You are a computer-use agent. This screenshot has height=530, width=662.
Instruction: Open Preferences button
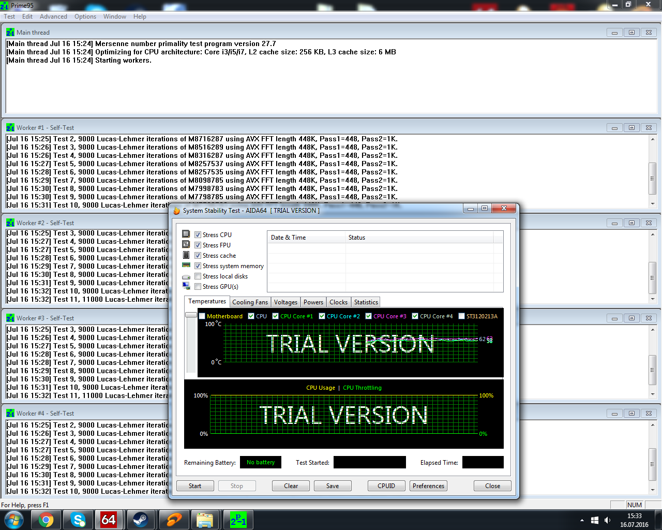(428, 486)
